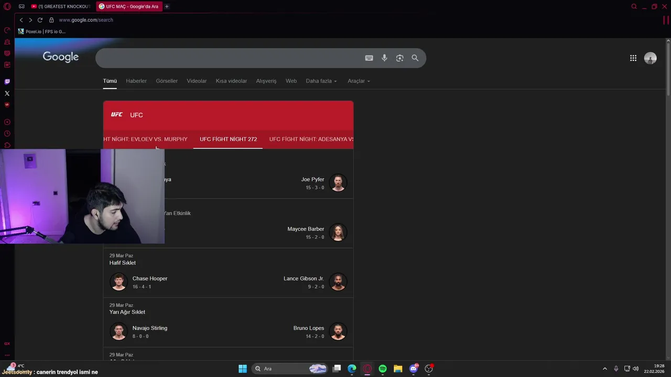Click the Joe Pyfer fighter name
Viewport: 671px width, 377px height.
(x=312, y=180)
